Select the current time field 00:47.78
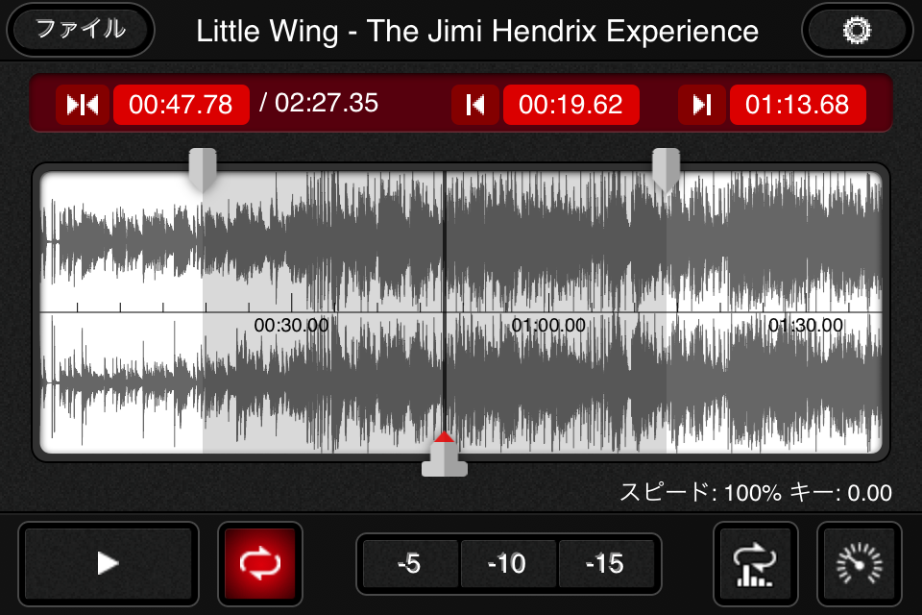Viewport: 922px width, 615px height. [x=182, y=105]
